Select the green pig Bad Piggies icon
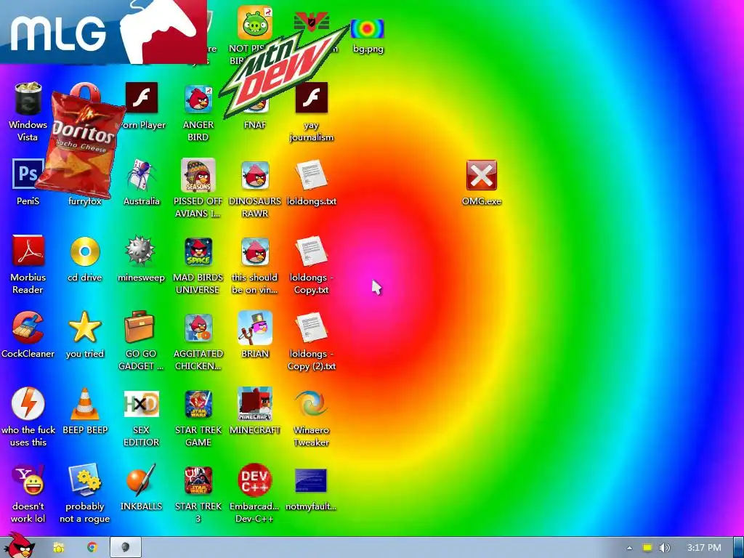Viewport: 744px width, 558px height. (x=255, y=23)
